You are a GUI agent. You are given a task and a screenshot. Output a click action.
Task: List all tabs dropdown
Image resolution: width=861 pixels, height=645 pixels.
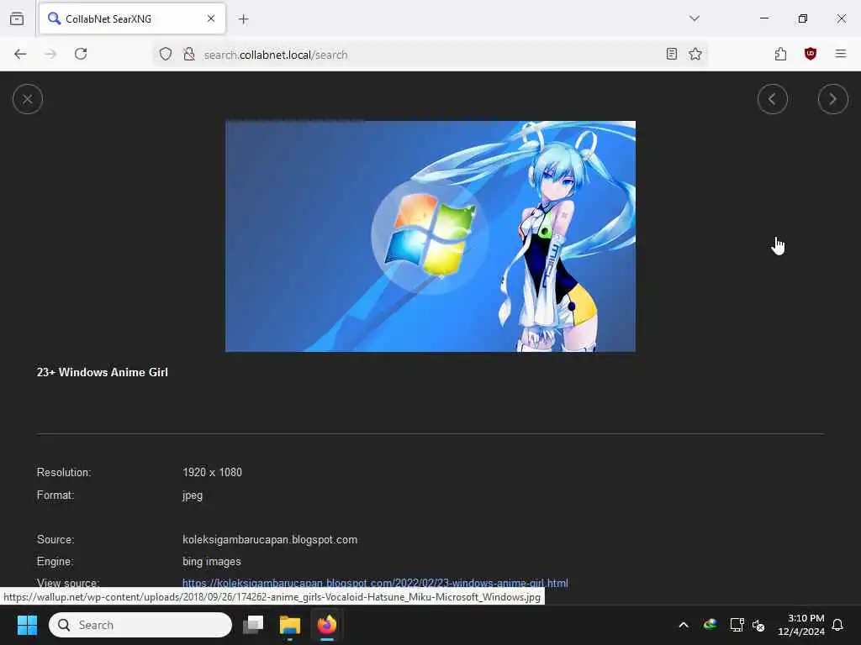pyautogui.click(x=694, y=18)
